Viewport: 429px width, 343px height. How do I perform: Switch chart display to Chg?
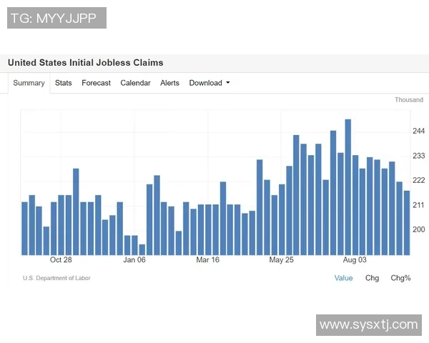372,278
